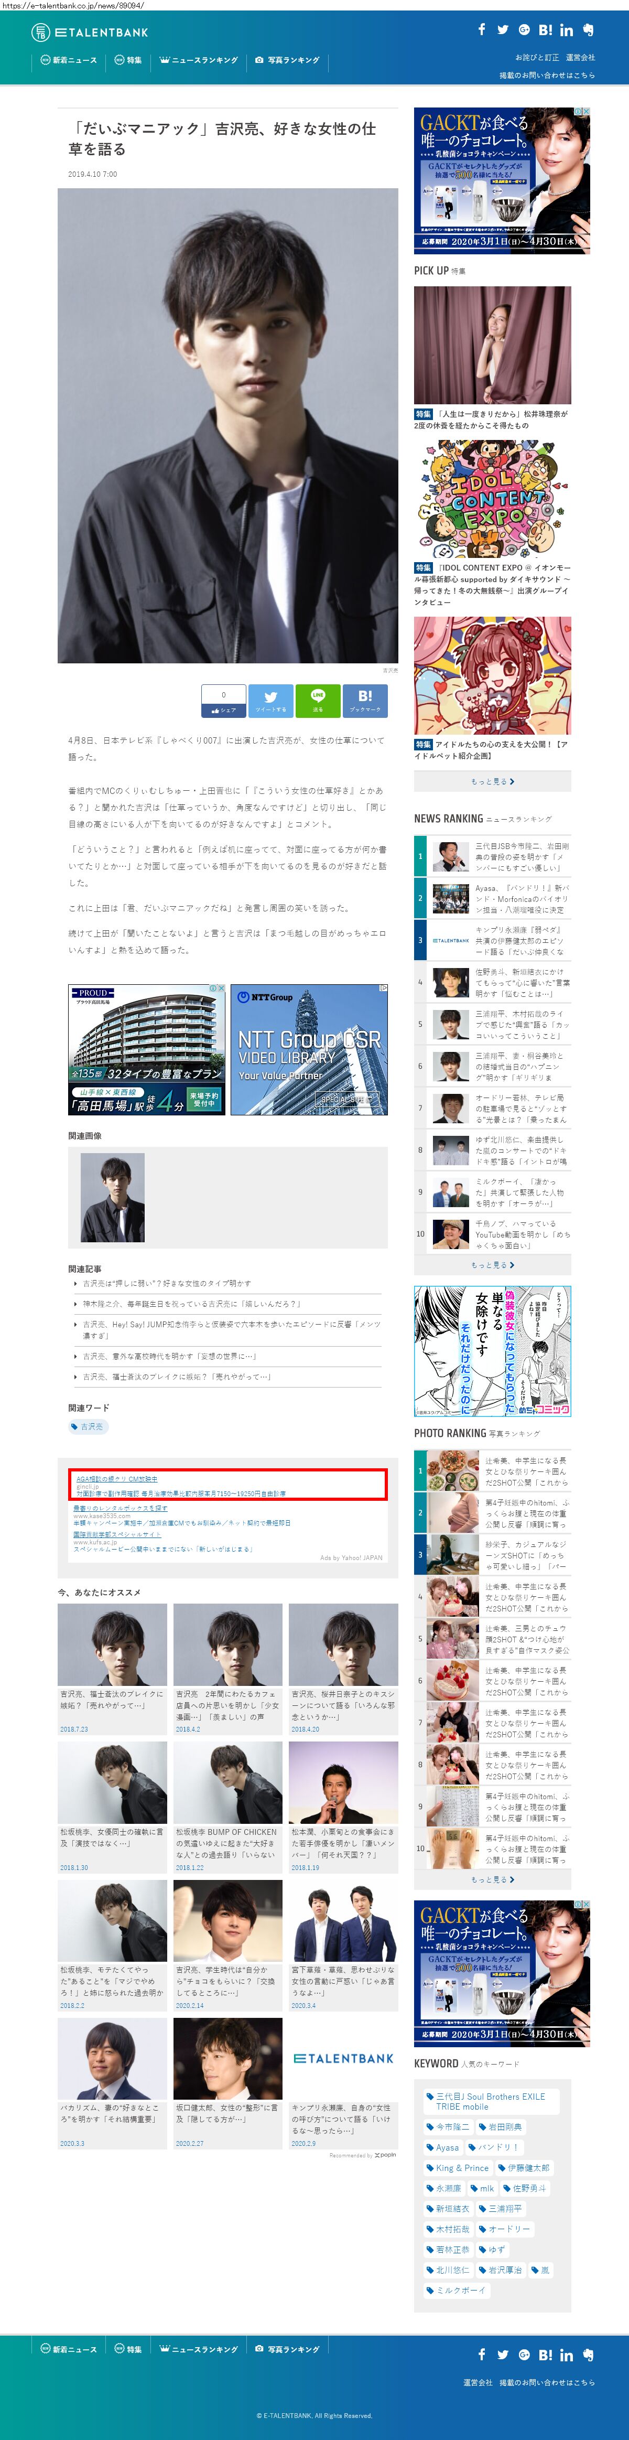Viewport: 629px width, 2440px height.
Task: Open the thumbnail under 関連画像
Action: click(x=113, y=1197)
